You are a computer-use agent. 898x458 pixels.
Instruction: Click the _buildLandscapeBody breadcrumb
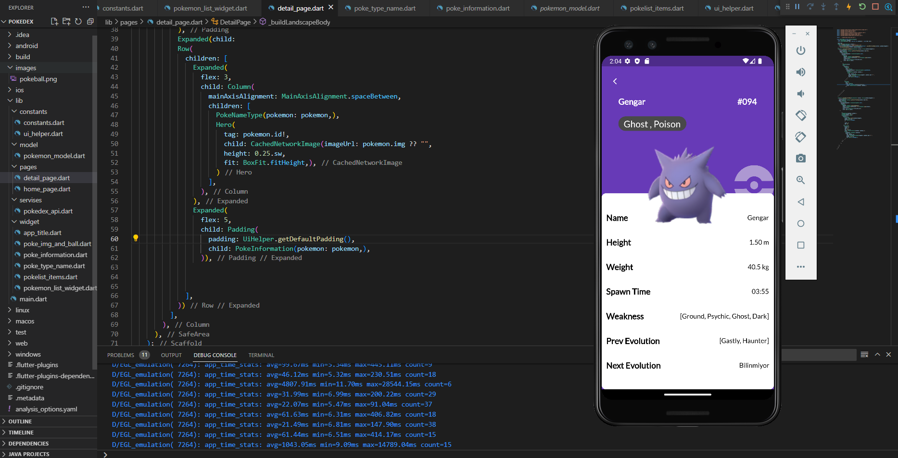[299, 22]
